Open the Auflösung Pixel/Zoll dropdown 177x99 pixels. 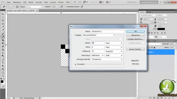[x=114, y=51]
